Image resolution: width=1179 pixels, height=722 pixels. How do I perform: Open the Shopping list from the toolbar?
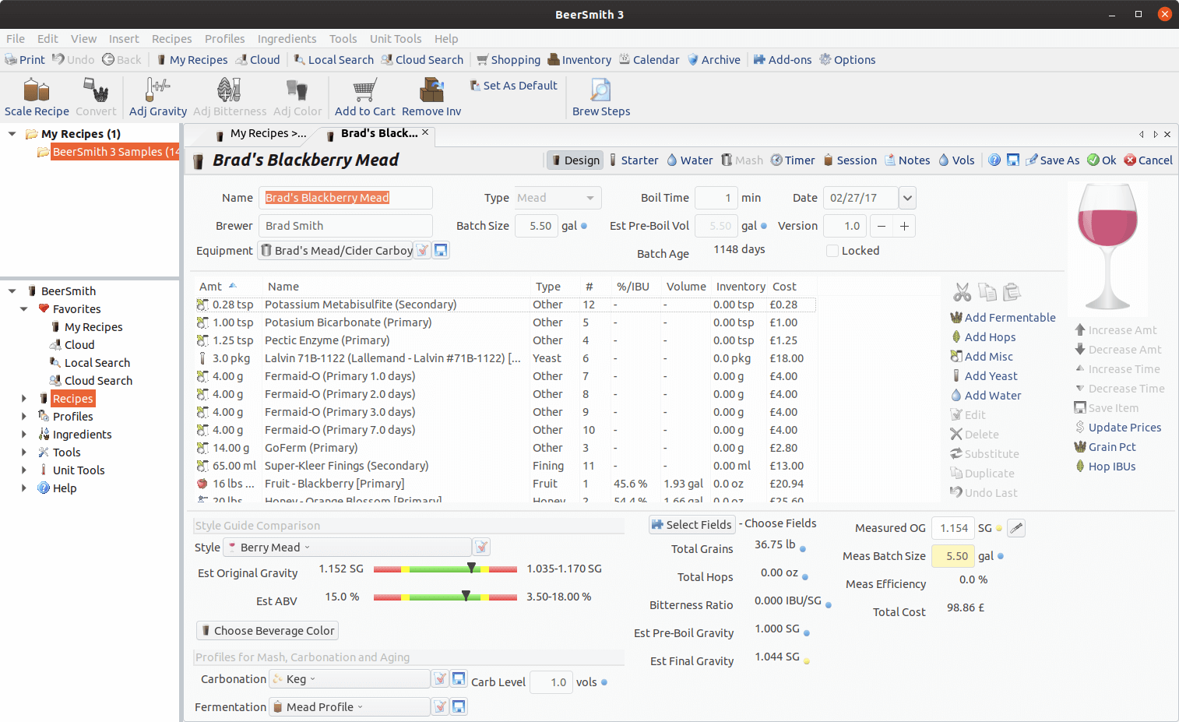(509, 60)
